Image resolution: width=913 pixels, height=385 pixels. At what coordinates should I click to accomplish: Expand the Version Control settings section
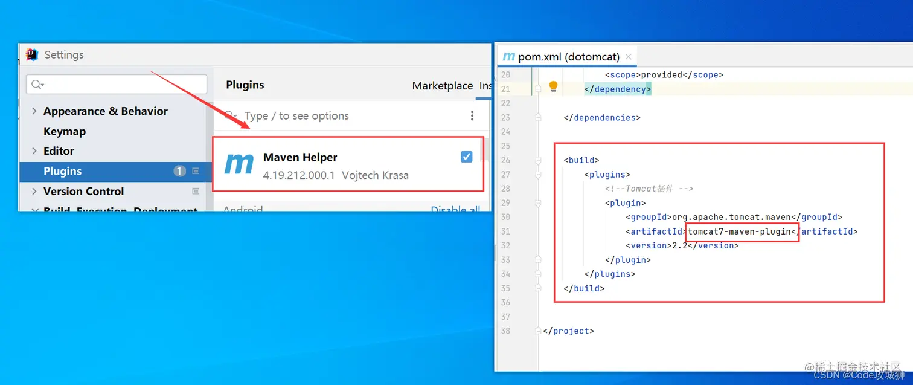pos(34,191)
